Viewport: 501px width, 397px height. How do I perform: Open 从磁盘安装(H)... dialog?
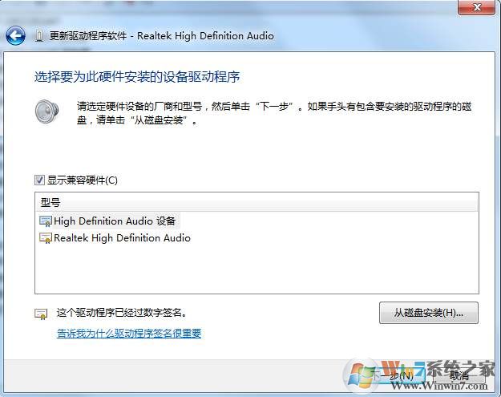coord(429,313)
